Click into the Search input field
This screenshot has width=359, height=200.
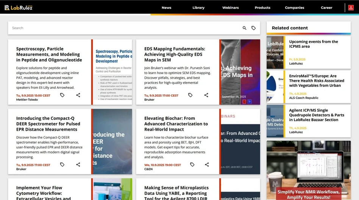click(125, 28)
